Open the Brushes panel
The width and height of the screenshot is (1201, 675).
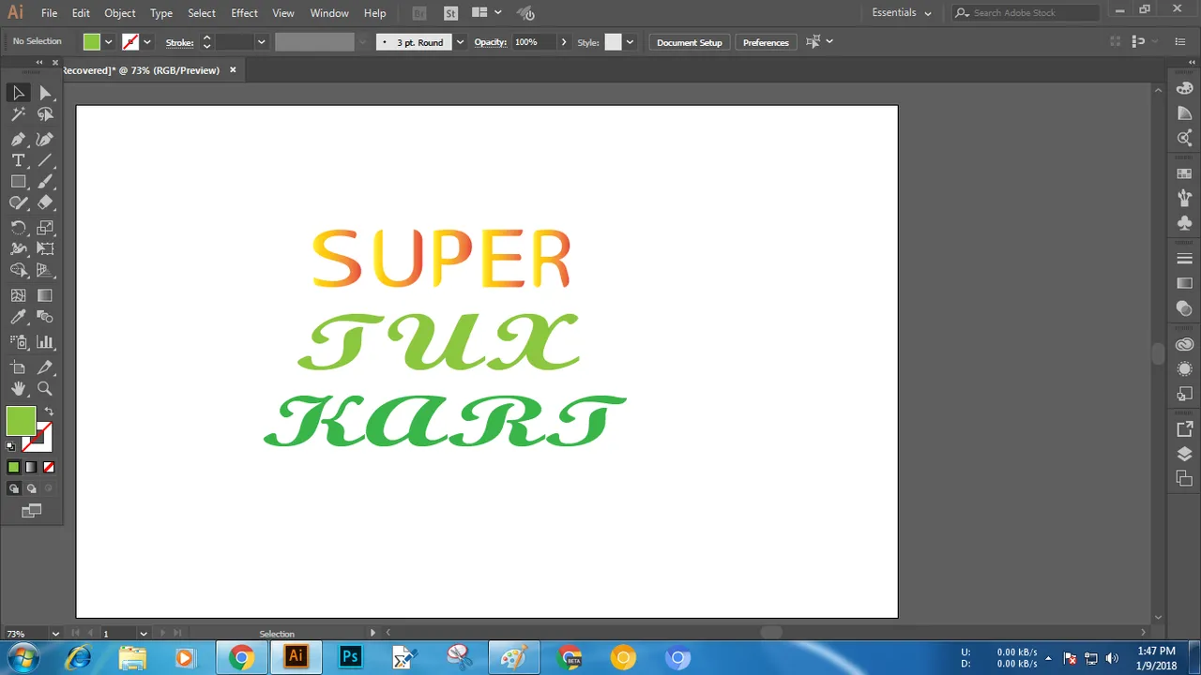[x=1184, y=198]
